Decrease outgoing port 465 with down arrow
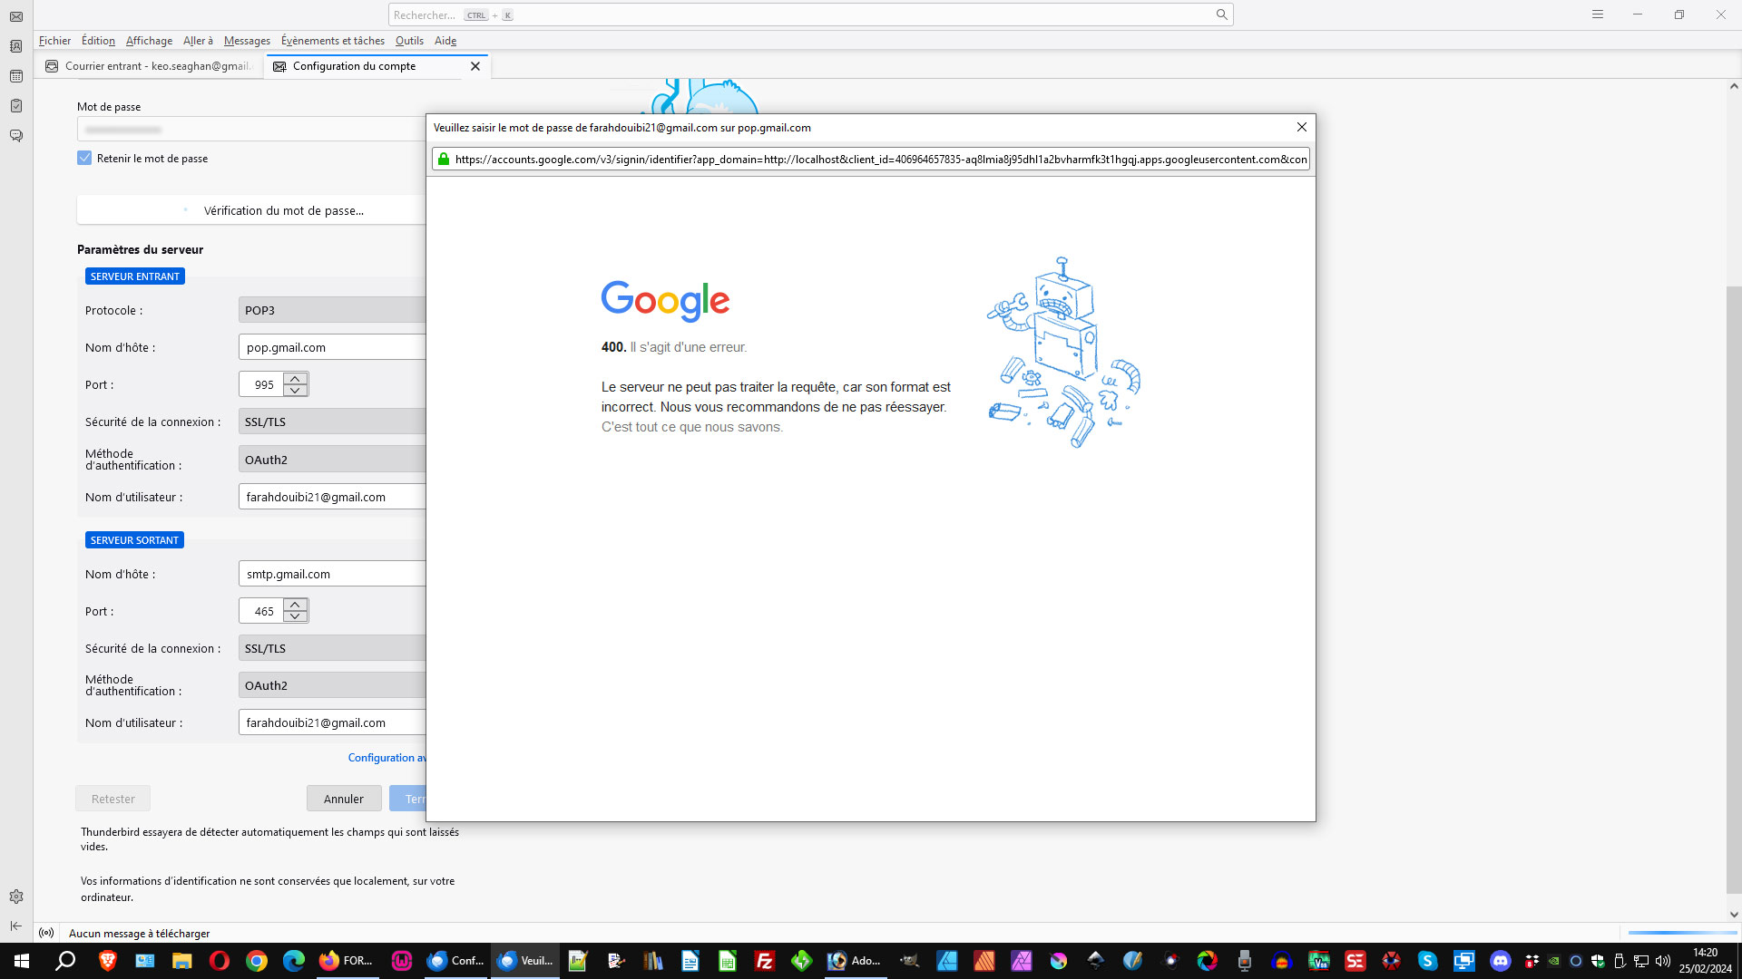 click(x=295, y=617)
